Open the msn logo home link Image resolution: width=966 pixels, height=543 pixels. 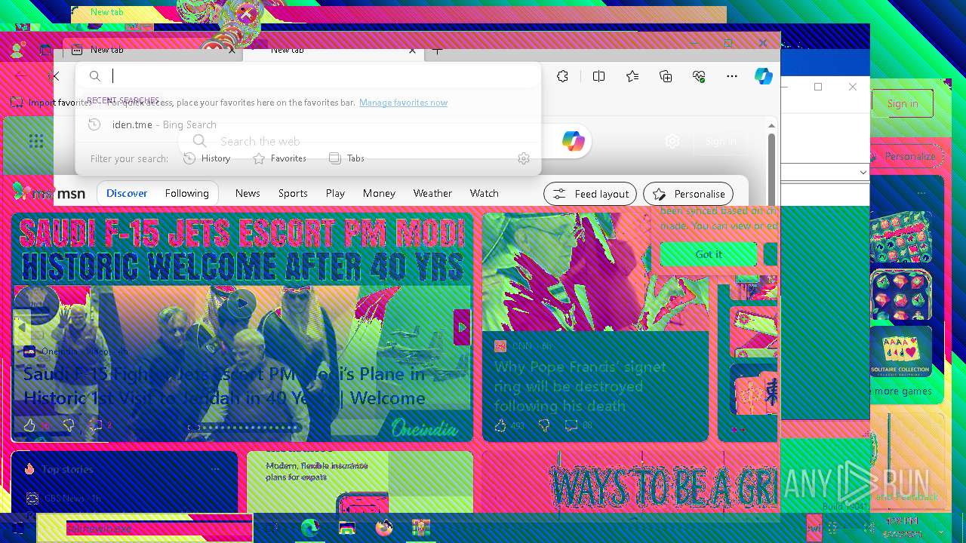50,193
